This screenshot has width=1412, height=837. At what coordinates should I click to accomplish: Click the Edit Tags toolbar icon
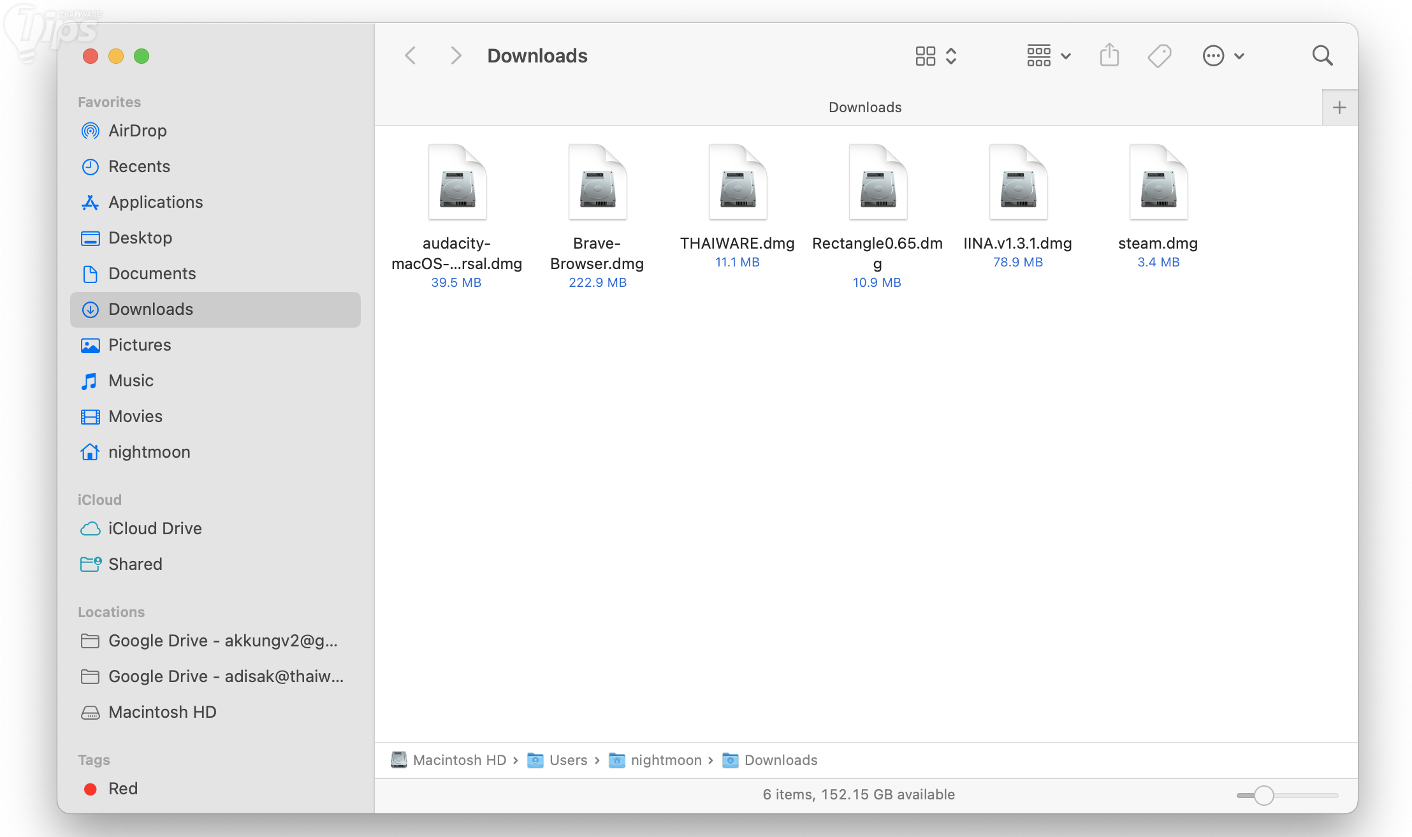(x=1160, y=55)
